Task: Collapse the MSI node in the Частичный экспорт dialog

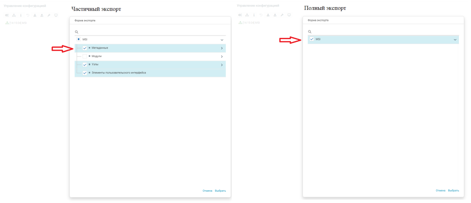Action: coord(222,40)
